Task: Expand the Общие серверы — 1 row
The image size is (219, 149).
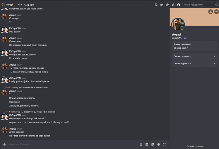Action: coord(195,56)
